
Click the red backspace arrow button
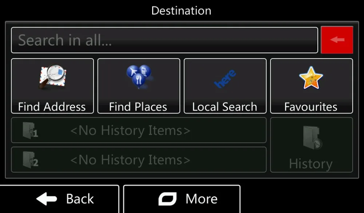point(337,40)
